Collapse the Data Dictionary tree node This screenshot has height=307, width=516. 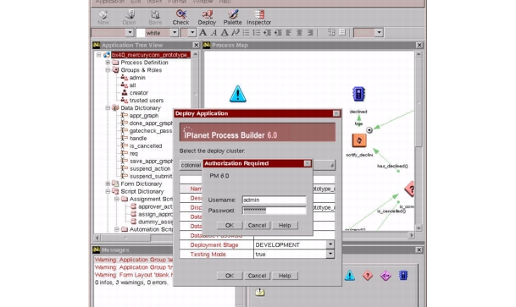[x=108, y=107]
